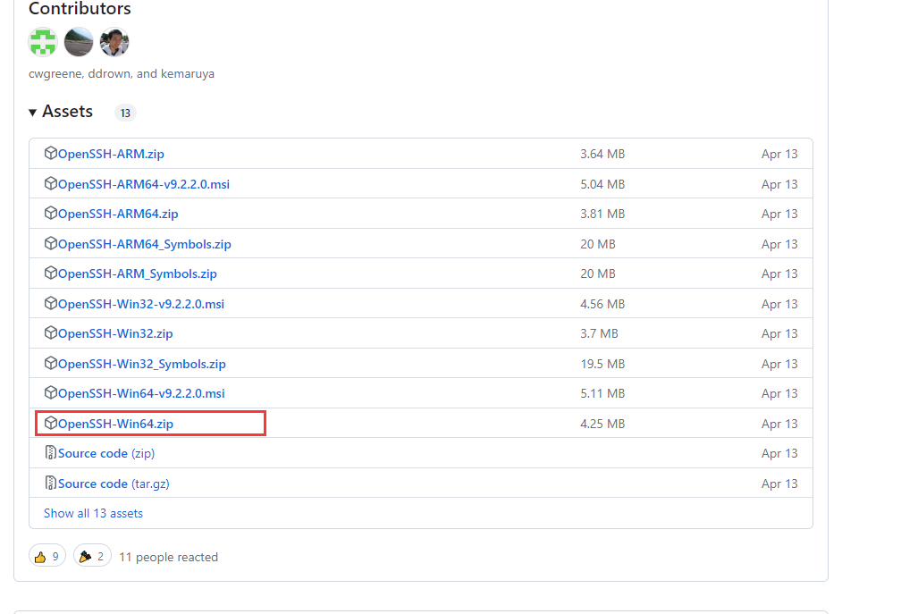901x614 pixels.
Task: Click the file icon beside Source code (tar.gz)
Action: tap(51, 483)
